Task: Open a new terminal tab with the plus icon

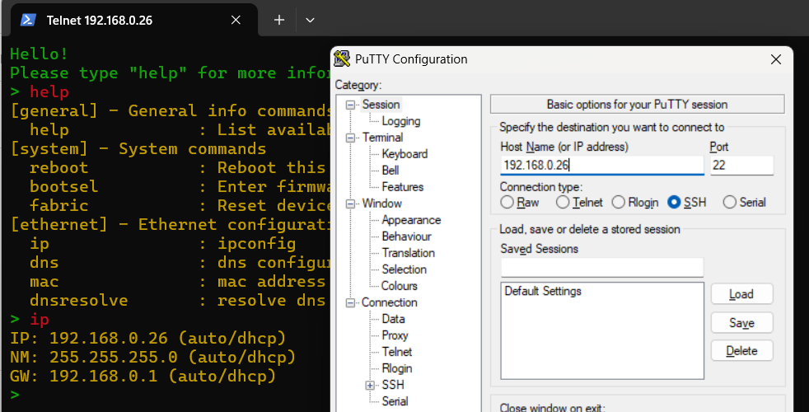Action: (279, 20)
